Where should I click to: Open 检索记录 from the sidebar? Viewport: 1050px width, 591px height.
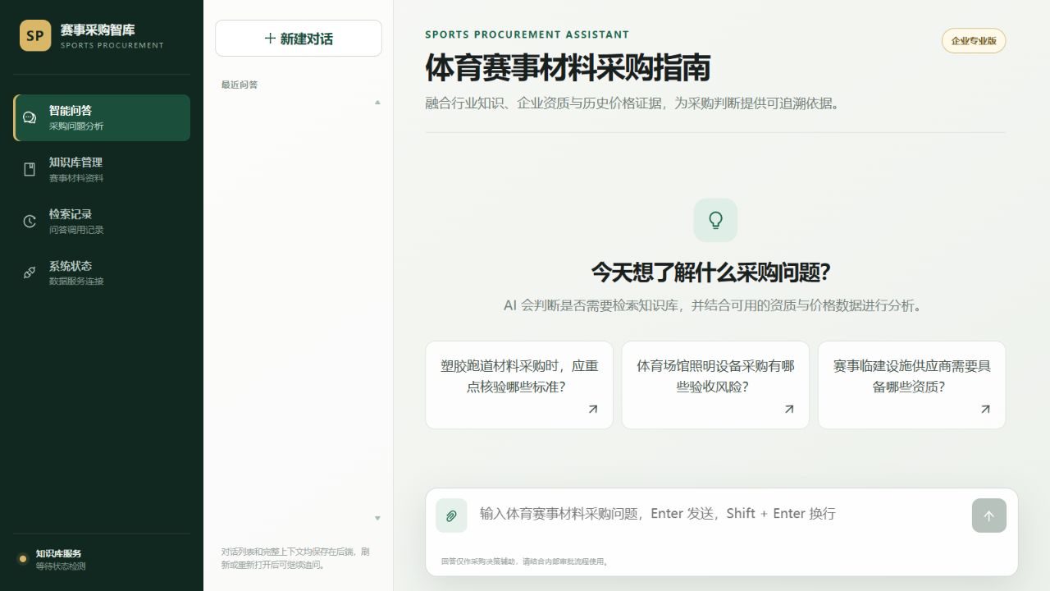[102, 221]
